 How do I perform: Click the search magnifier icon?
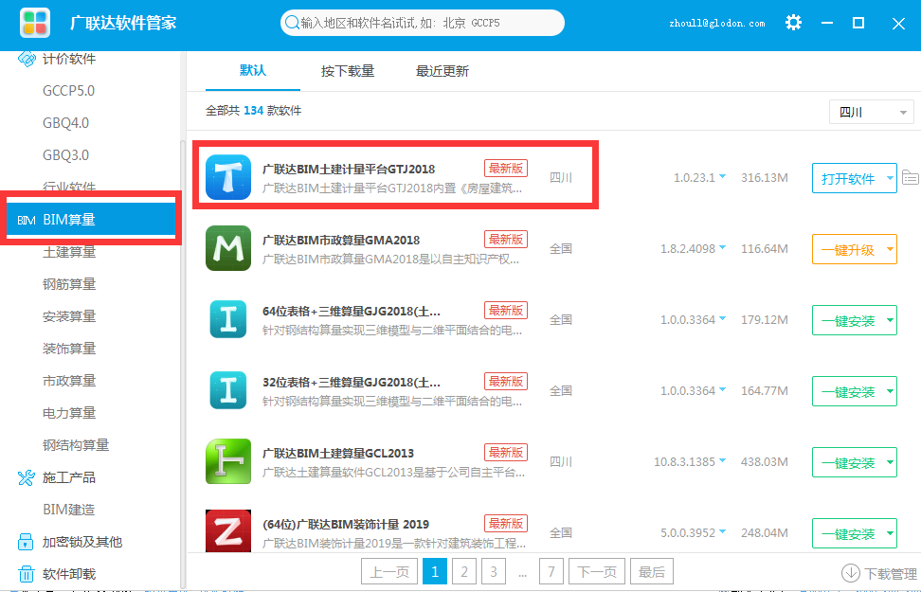pos(291,23)
